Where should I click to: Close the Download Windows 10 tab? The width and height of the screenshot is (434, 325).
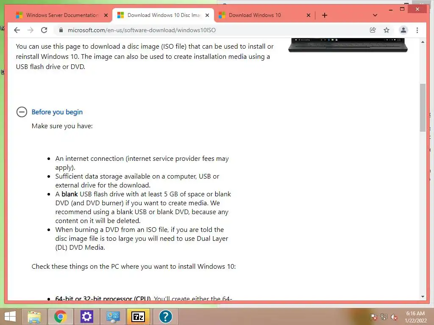click(x=309, y=15)
